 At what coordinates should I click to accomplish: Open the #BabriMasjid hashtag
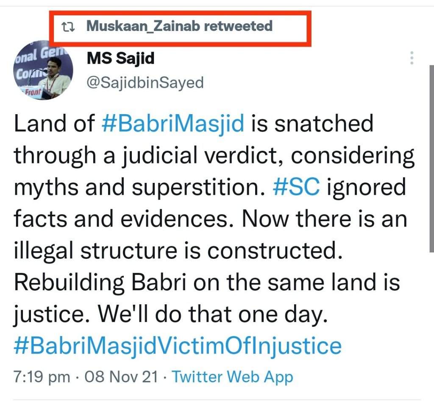(x=173, y=124)
